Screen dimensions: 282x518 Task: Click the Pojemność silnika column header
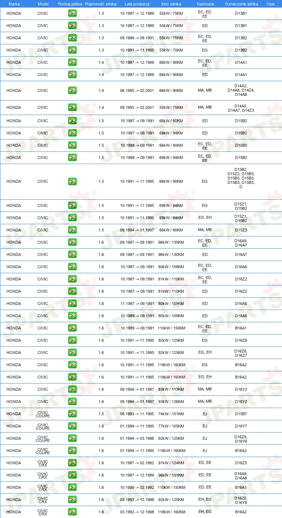point(101,4)
